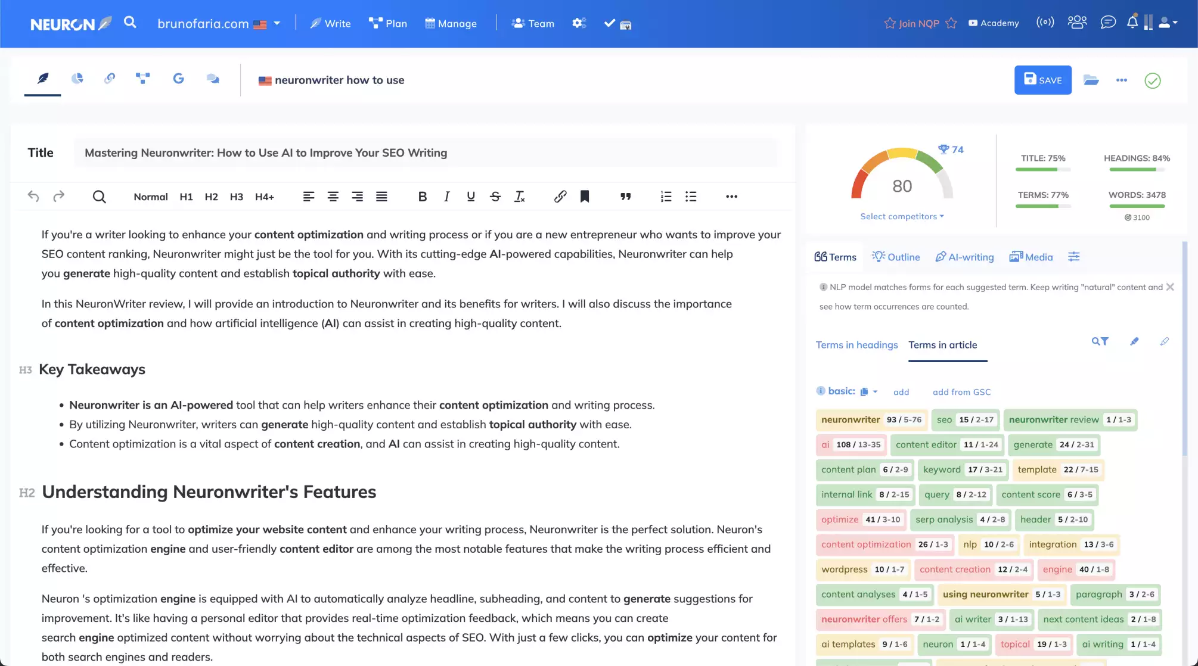Apply H4+ heading style
This screenshot has width=1198, height=666.
(264, 197)
